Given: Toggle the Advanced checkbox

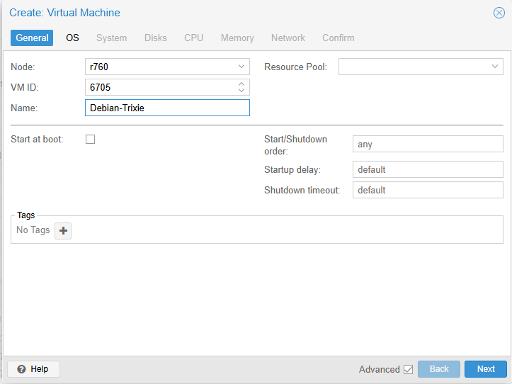Looking at the screenshot, I should [408, 369].
